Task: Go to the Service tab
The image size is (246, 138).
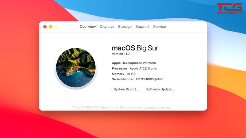Action: (160, 27)
